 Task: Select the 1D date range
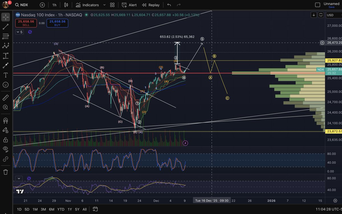(x=19, y=209)
